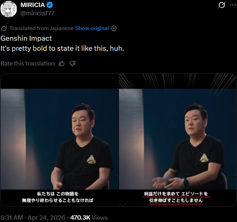Show original Japanese text

click(x=92, y=28)
